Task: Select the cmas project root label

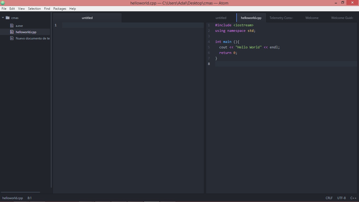Action: pos(15,18)
